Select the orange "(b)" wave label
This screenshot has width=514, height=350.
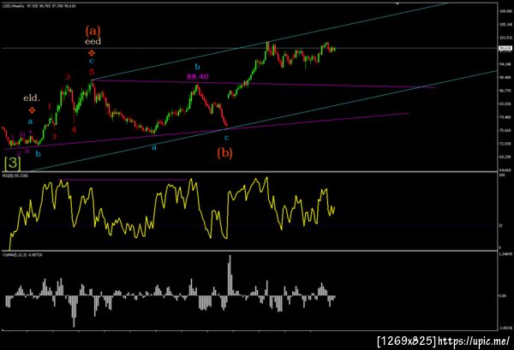224,152
